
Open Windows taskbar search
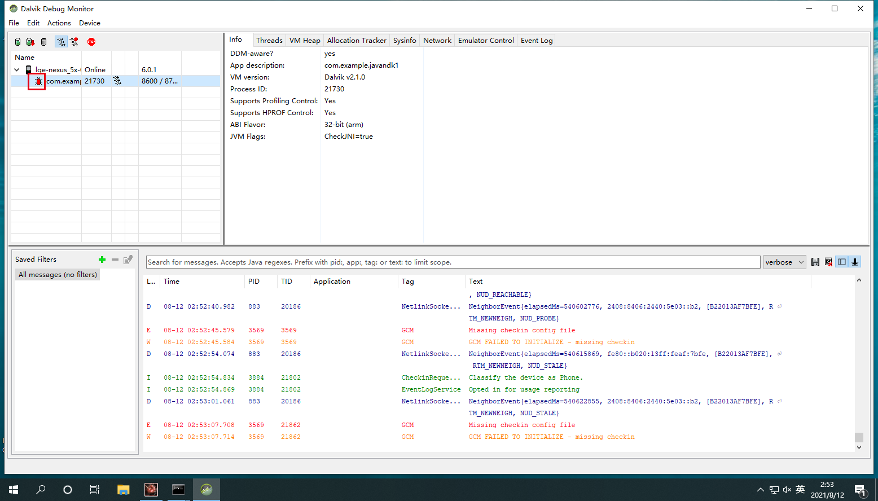[41, 490]
